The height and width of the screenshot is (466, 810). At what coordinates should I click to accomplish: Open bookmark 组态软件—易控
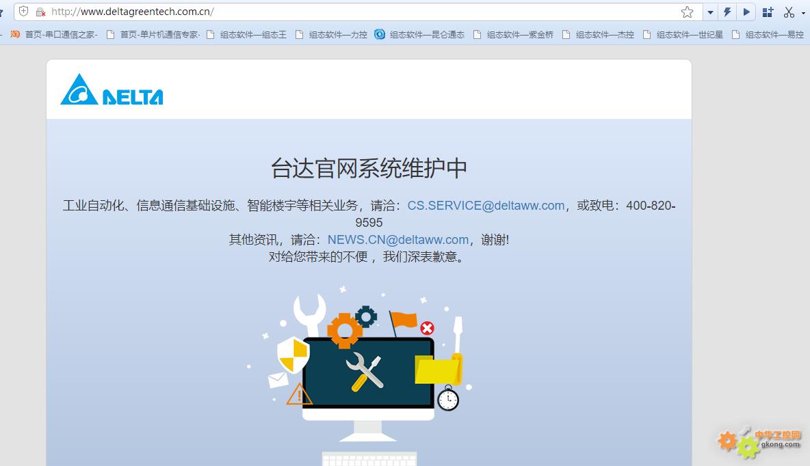tap(768, 35)
